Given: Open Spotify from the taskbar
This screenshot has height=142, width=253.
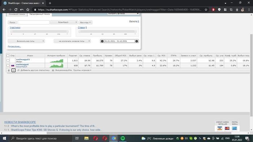Looking at the screenshot, I should click(x=123, y=138).
